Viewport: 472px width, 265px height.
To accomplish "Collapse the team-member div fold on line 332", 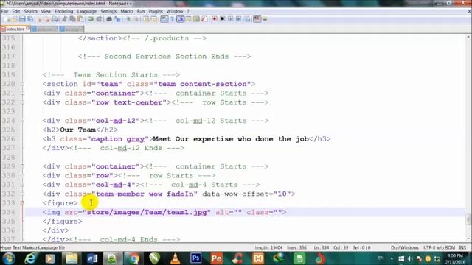I will click(x=22, y=194).
